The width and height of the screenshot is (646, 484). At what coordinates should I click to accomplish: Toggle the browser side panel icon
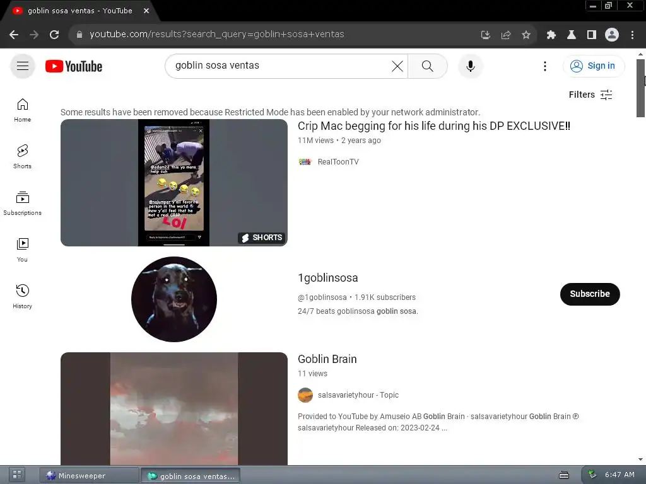[592, 35]
